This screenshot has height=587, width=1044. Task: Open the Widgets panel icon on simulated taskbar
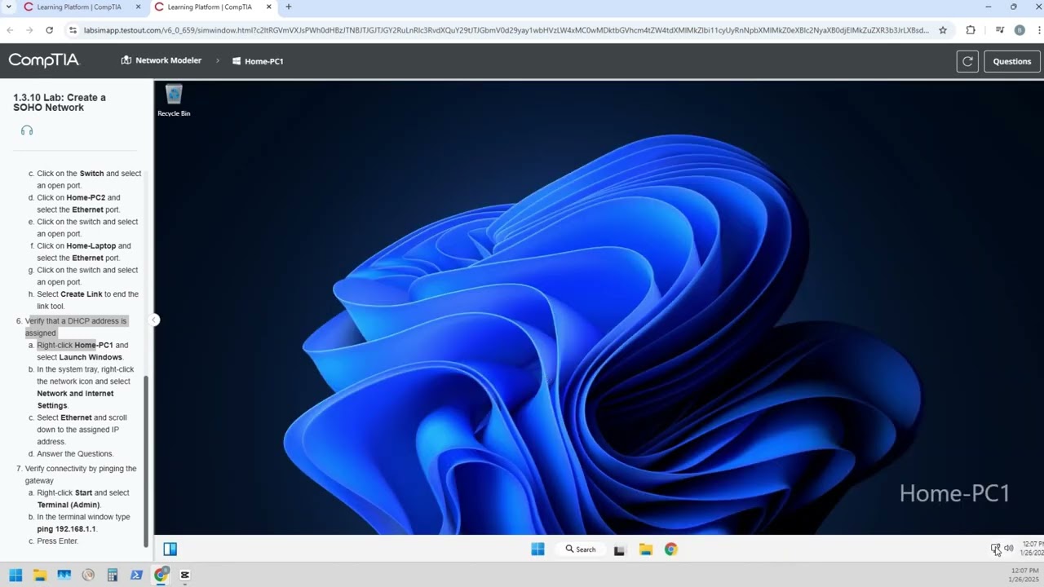[170, 549]
